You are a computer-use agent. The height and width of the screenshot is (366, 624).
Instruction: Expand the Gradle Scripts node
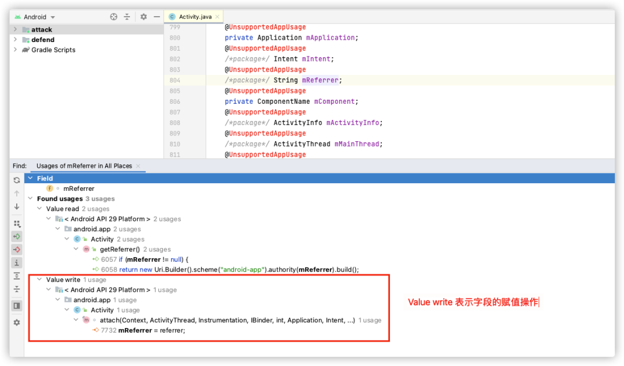tap(15, 50)
